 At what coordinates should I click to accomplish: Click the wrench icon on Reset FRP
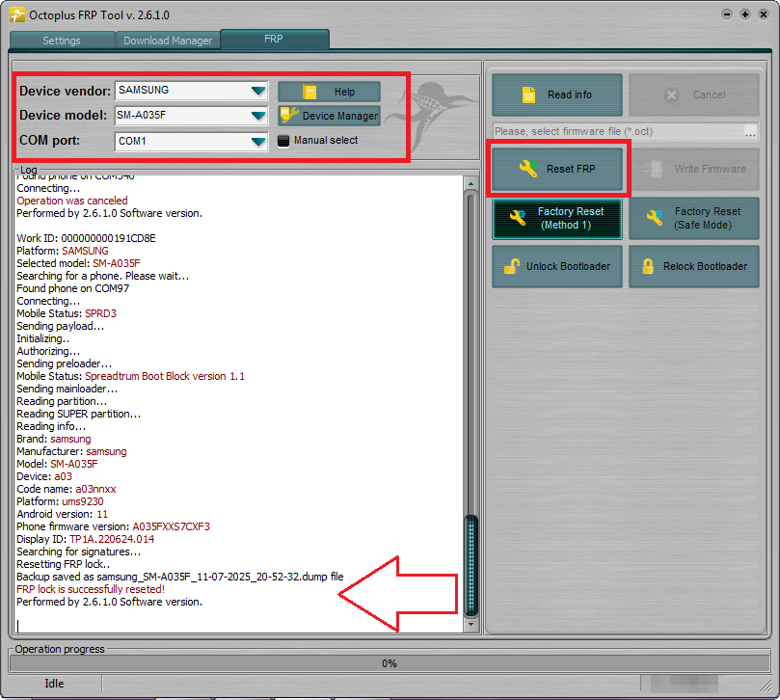528,169
